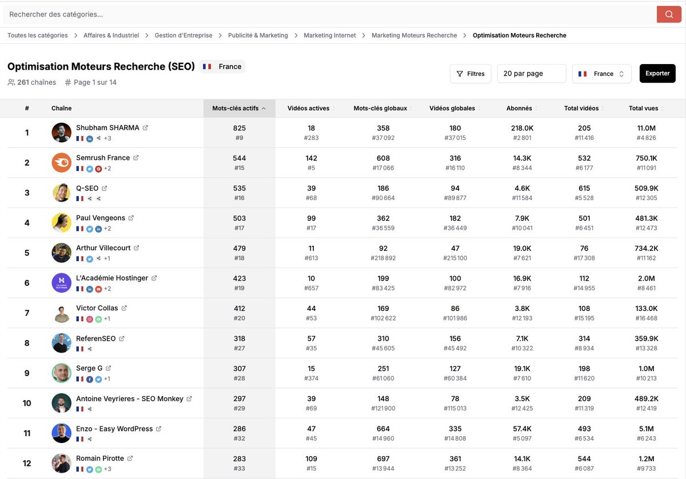Click ReferenSEO's share link icon
Screen dimensions: 686x479
click(x=90, y=349)
